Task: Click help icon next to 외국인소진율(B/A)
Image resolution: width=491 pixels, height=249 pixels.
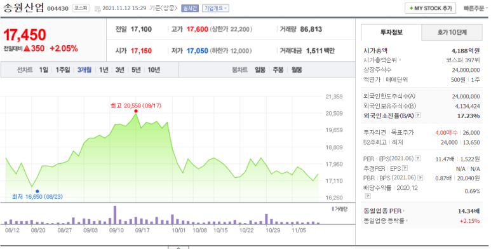Action: pos(418,115)
